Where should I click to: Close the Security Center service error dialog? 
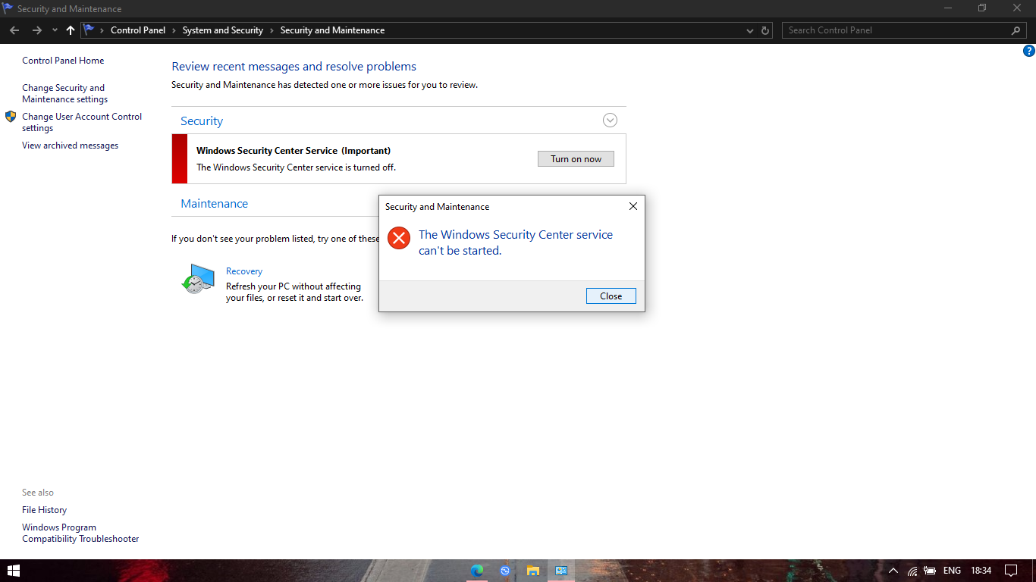(x=611, y=296)
